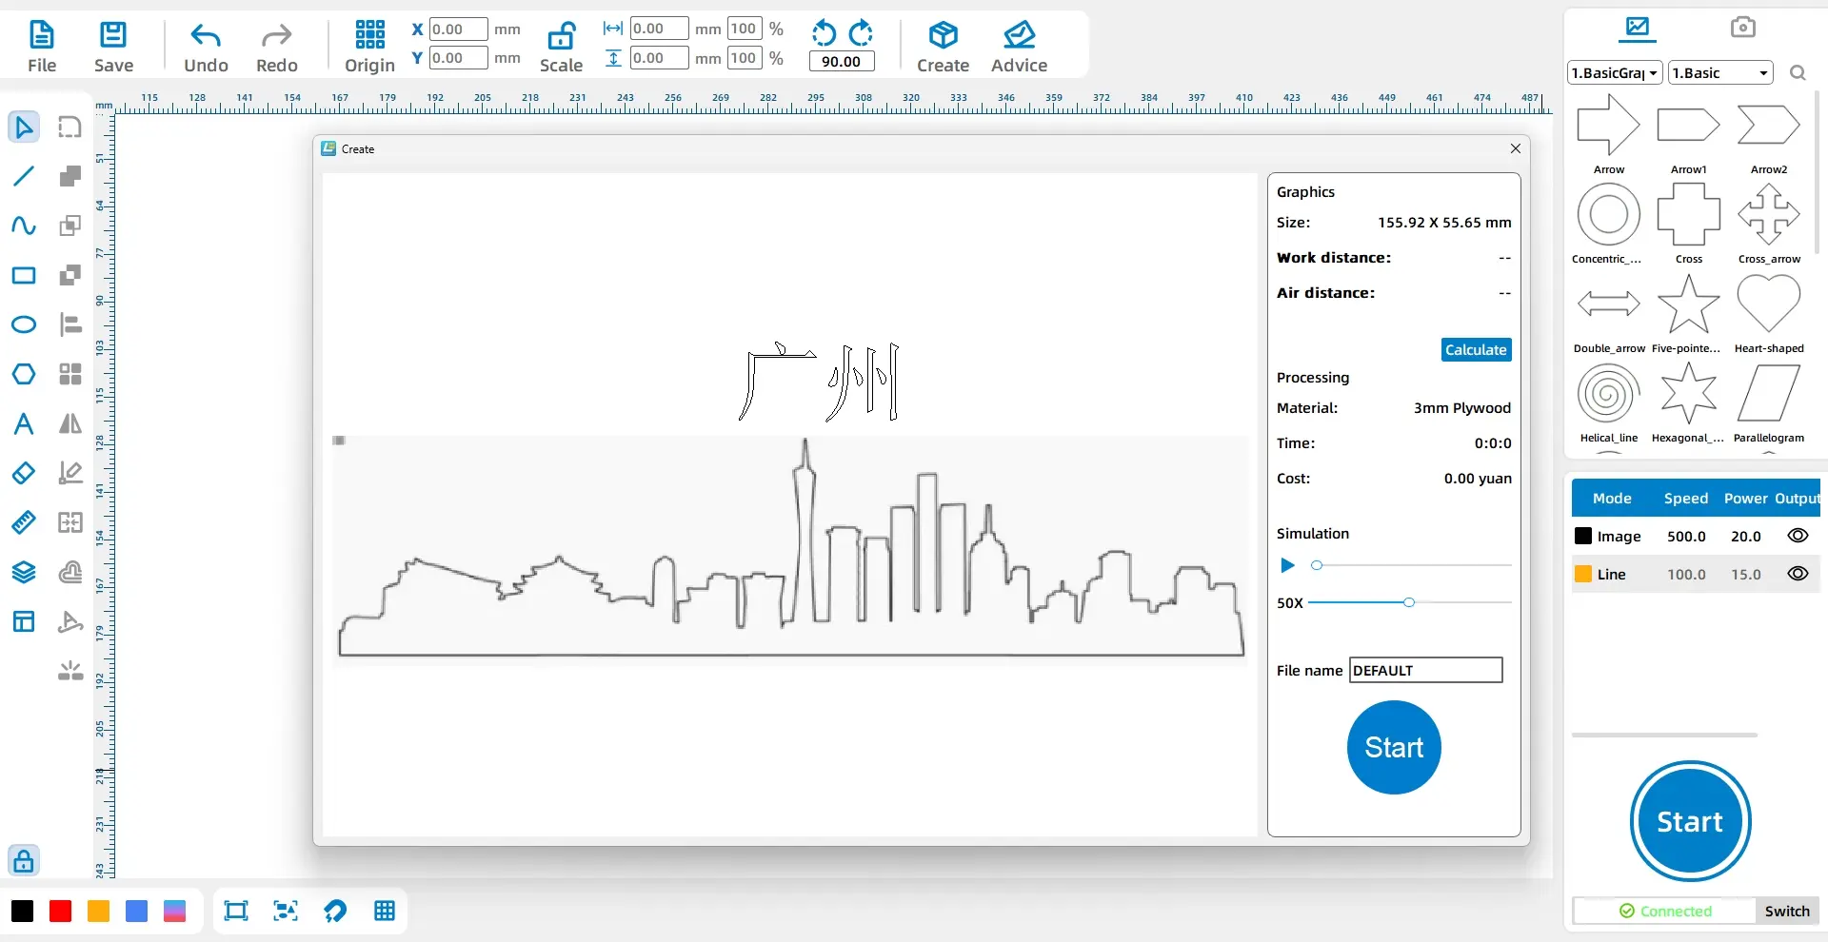Undo the last action

pyautogui.click(x=206, y=47)
